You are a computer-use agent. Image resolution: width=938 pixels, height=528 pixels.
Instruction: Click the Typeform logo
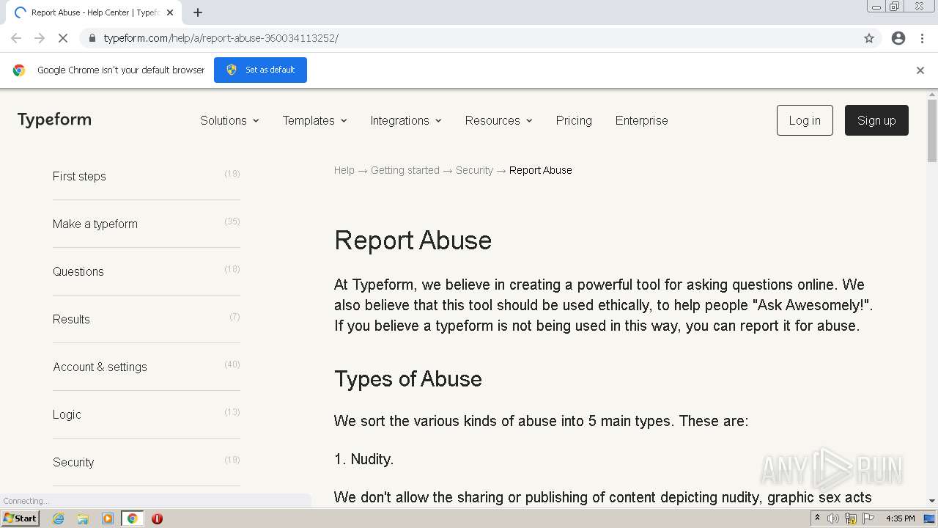click(x=54, y=120)
